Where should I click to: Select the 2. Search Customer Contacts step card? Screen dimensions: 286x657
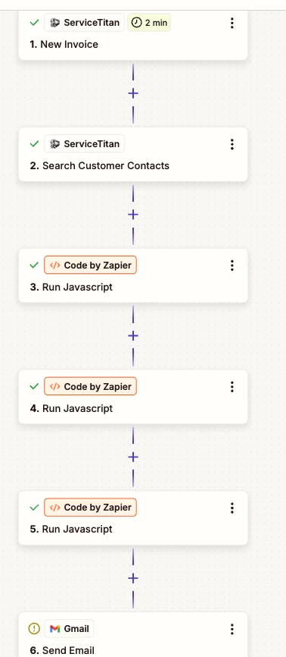click(133, 154)
